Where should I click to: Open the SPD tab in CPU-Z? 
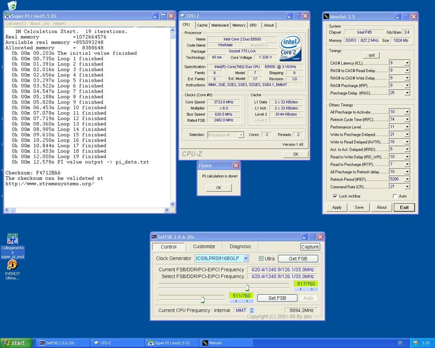253,25
